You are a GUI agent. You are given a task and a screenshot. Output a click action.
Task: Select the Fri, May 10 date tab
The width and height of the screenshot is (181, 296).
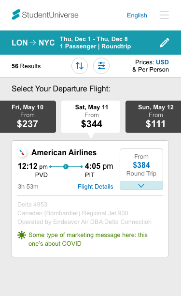pyautogui.click(x=28, y=117)
